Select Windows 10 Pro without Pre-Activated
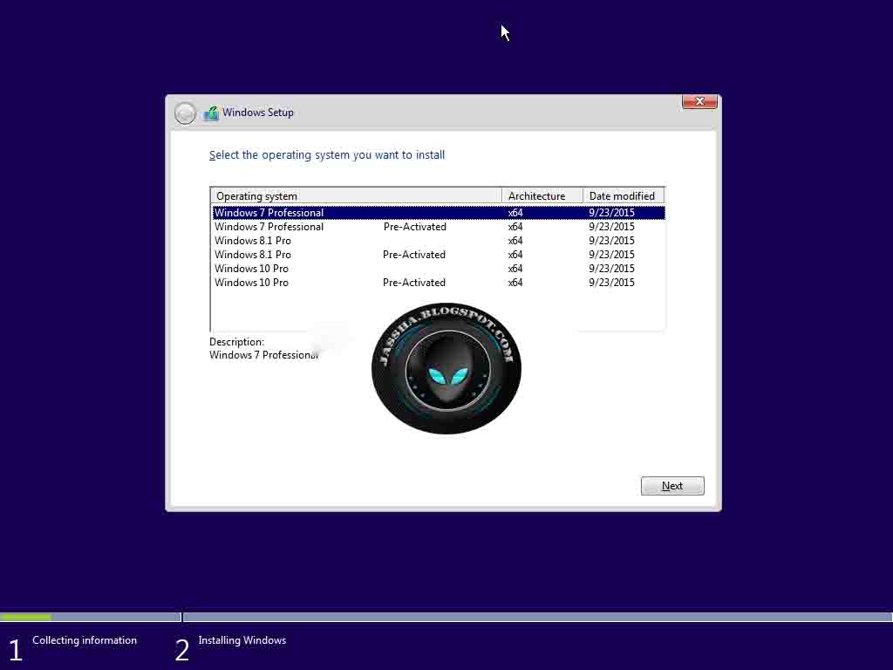 pyautogui.click(x=439, y=269)
